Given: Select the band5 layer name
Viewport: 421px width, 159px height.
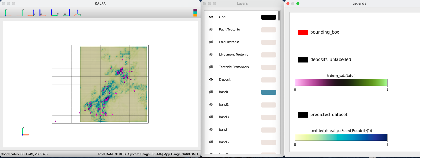Looking at the screenshot, I should (224, 142).
